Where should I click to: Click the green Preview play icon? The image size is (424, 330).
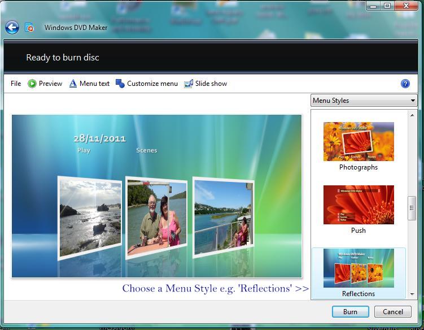pyautogui.click(x=32, y=84)
